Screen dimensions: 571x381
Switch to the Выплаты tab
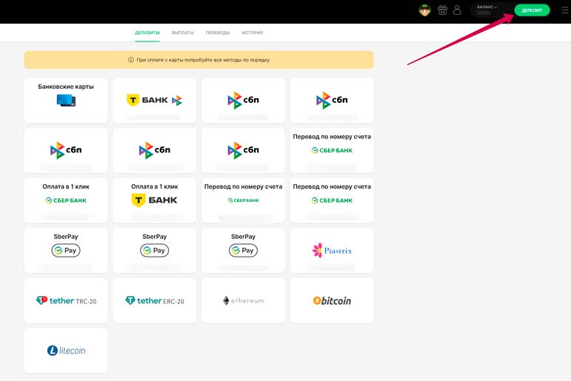tap(183, 33)
